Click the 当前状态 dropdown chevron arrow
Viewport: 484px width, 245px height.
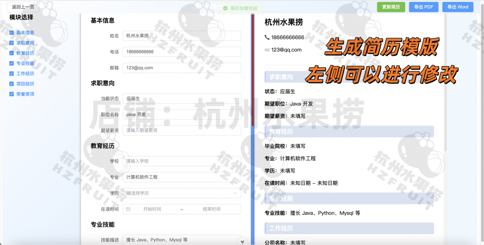235,99
